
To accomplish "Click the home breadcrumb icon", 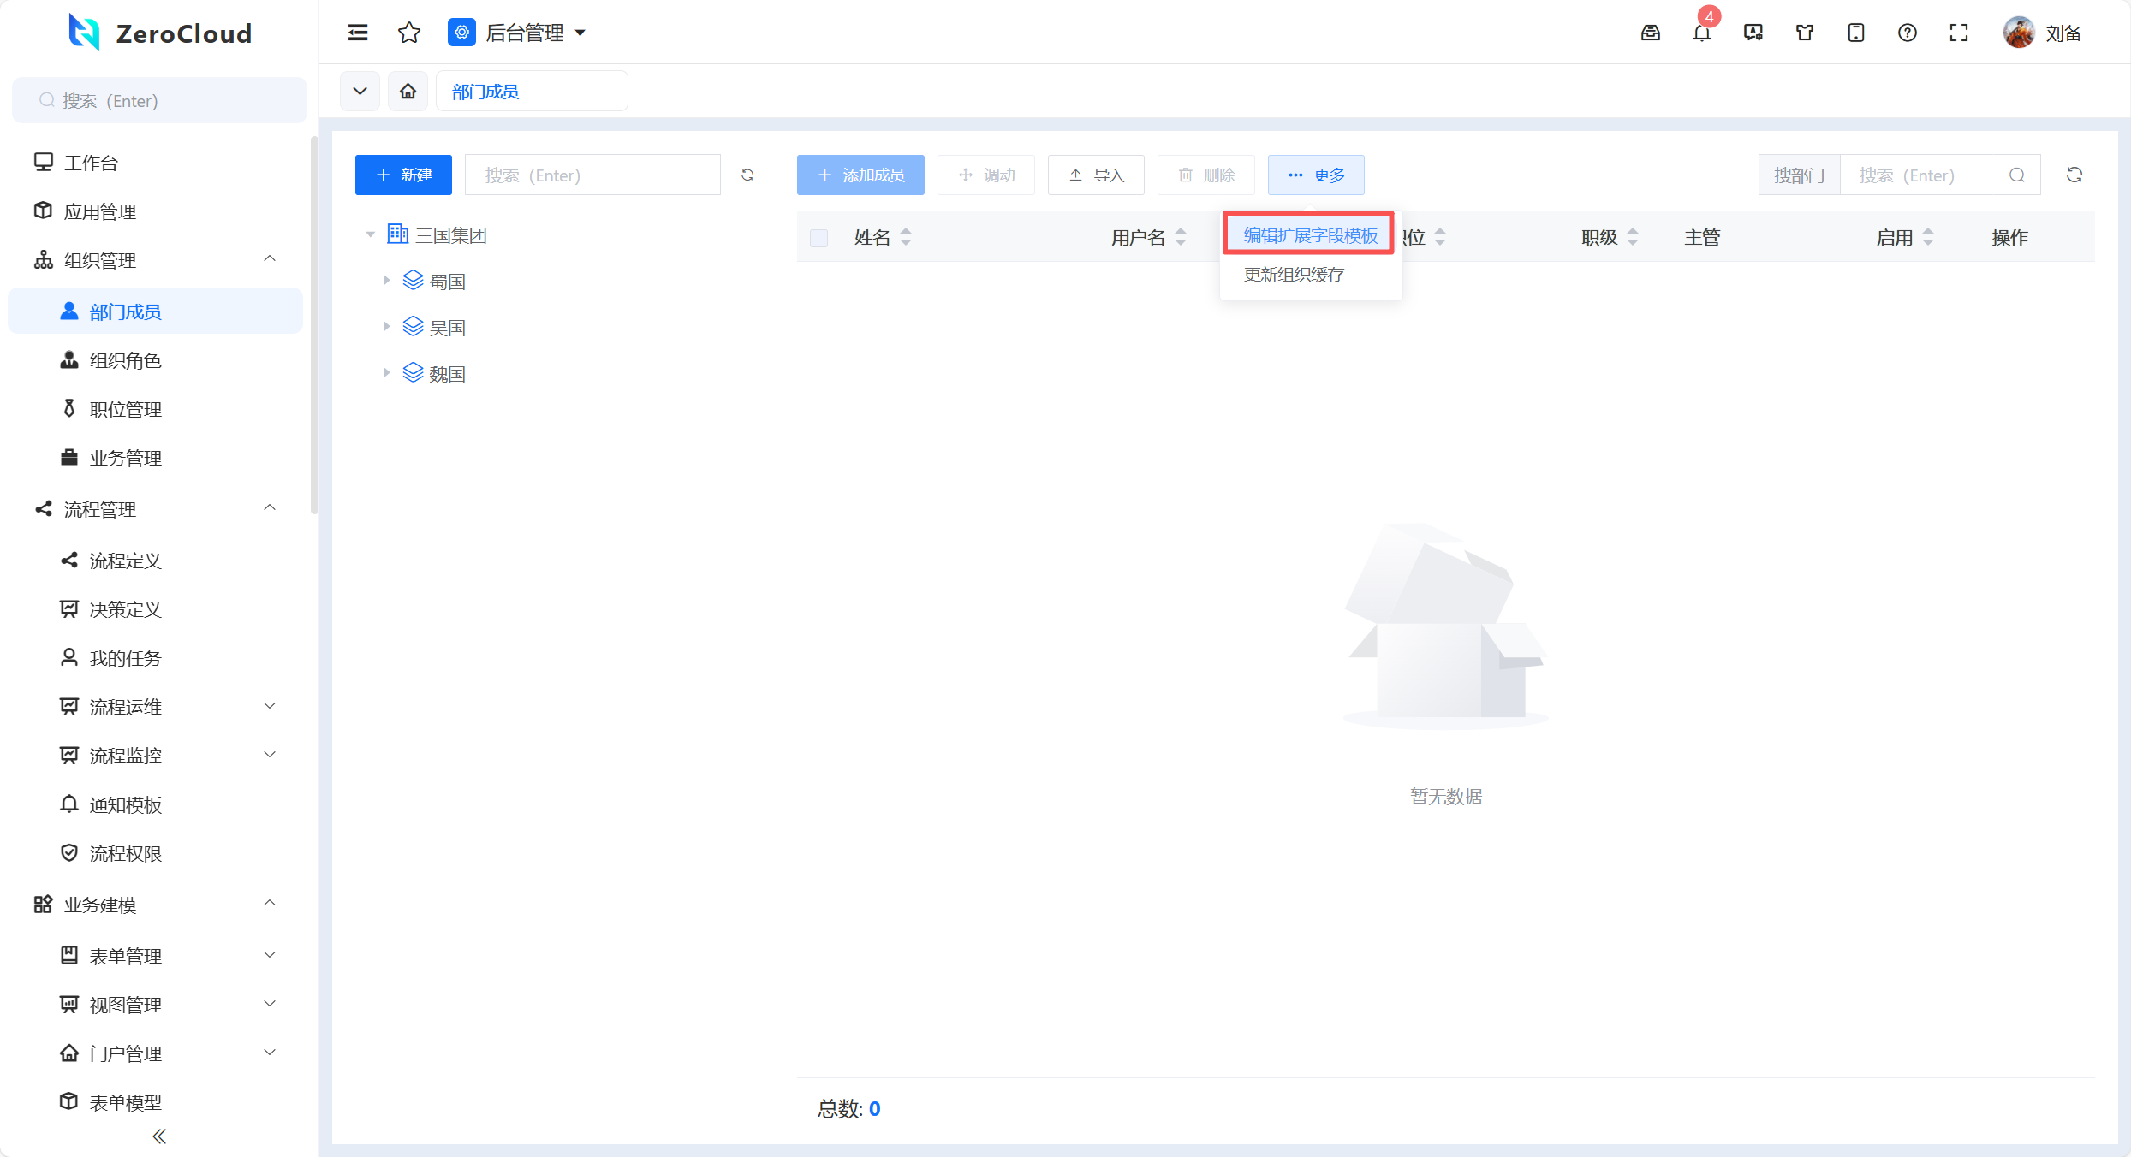I will click(x=408, y=92).
